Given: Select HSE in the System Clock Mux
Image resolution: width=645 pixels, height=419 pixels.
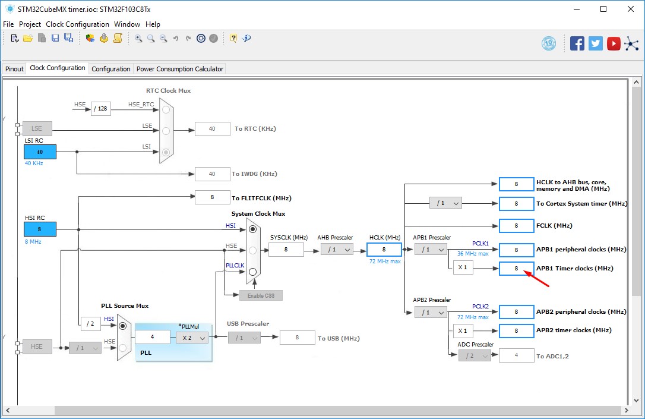Looking at the screenshot, I should 252,250.
